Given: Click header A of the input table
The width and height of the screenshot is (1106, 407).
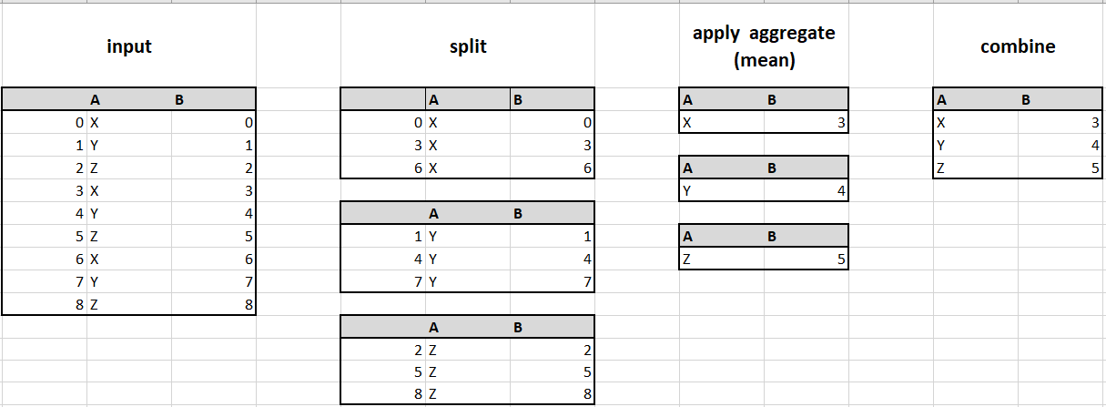Looking at the screenshot, I should pos(95,100).
